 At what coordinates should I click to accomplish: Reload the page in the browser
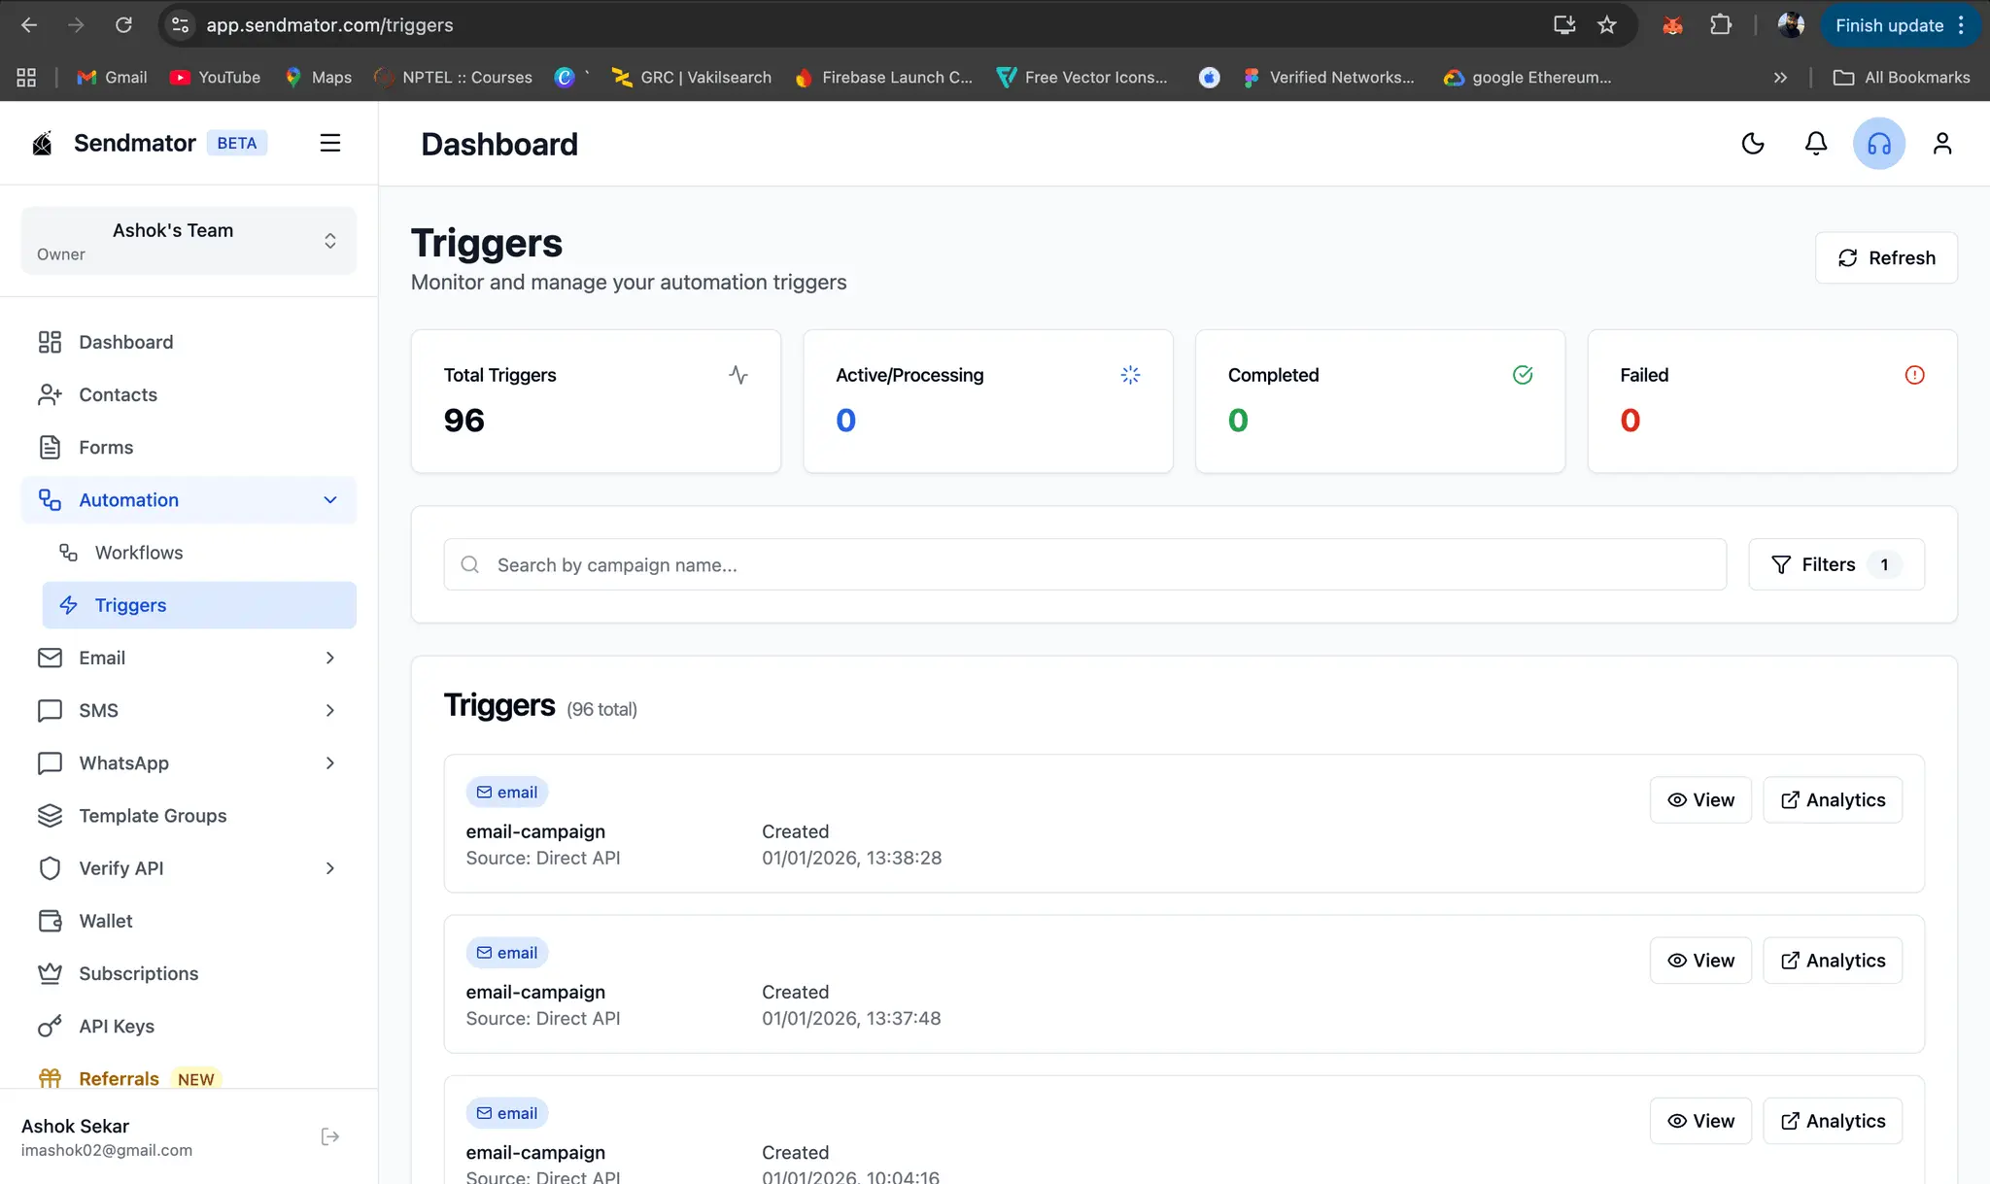click(x=123, y=25)
